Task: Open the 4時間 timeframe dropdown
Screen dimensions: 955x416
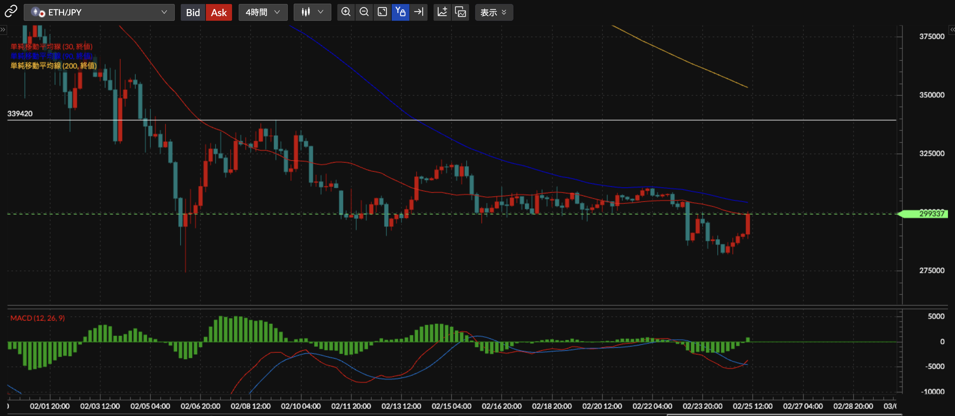Action: [x=263, y=12]
